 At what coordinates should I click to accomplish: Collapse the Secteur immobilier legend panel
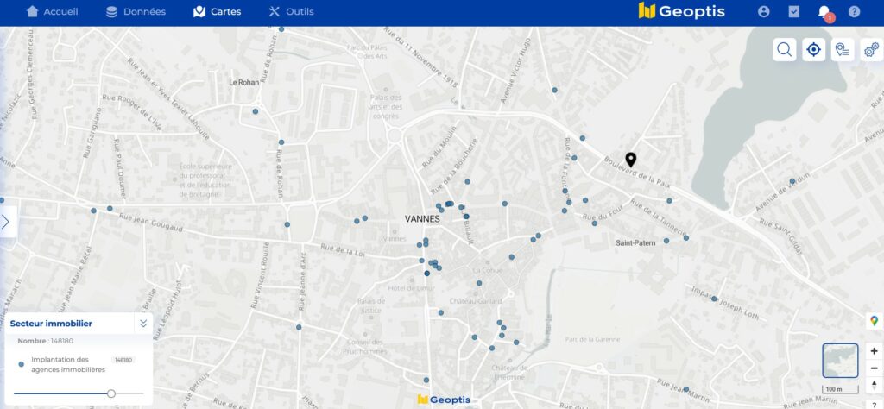point(143,324)
